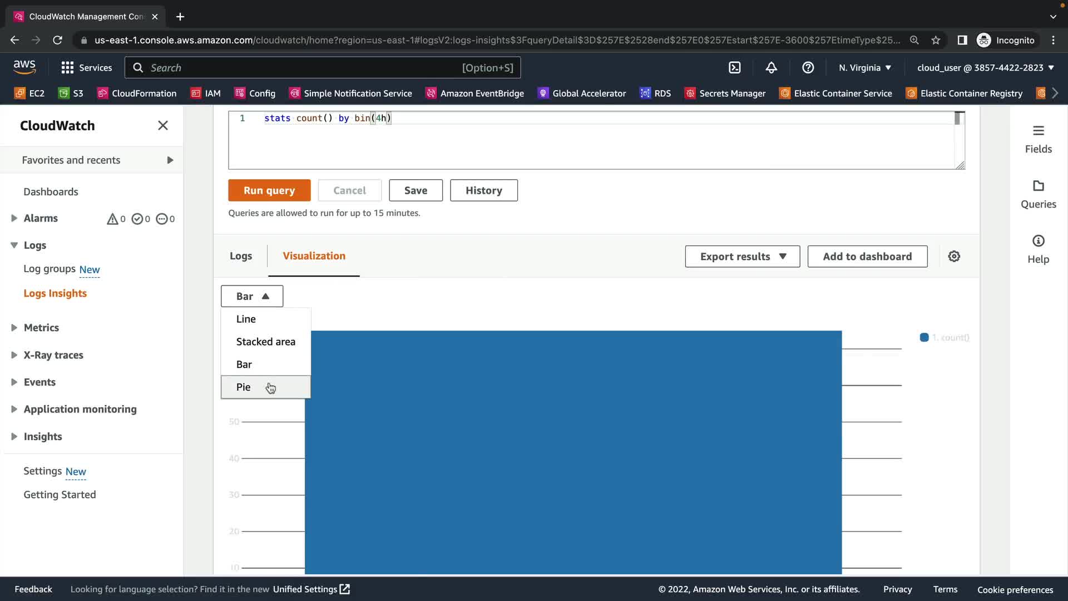Switch to the Logs tab
Viewport: 1068px width, 601px height.
240,256
